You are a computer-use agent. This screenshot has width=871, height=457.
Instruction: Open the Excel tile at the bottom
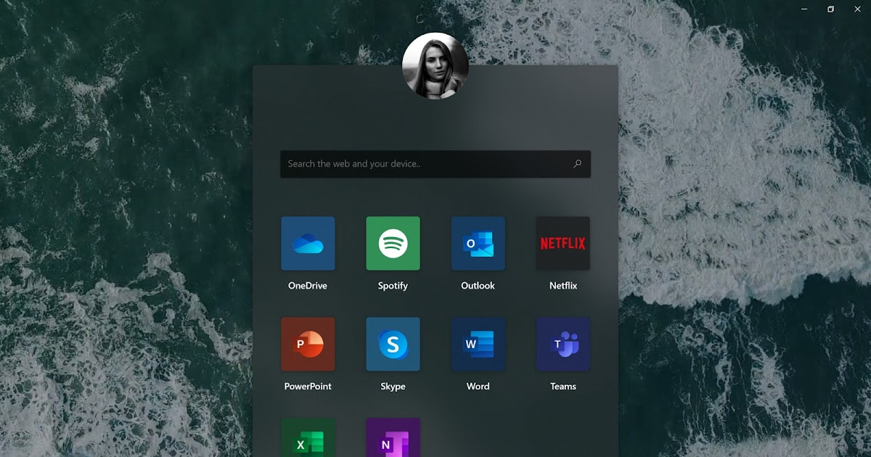click(x=308, y=439)
